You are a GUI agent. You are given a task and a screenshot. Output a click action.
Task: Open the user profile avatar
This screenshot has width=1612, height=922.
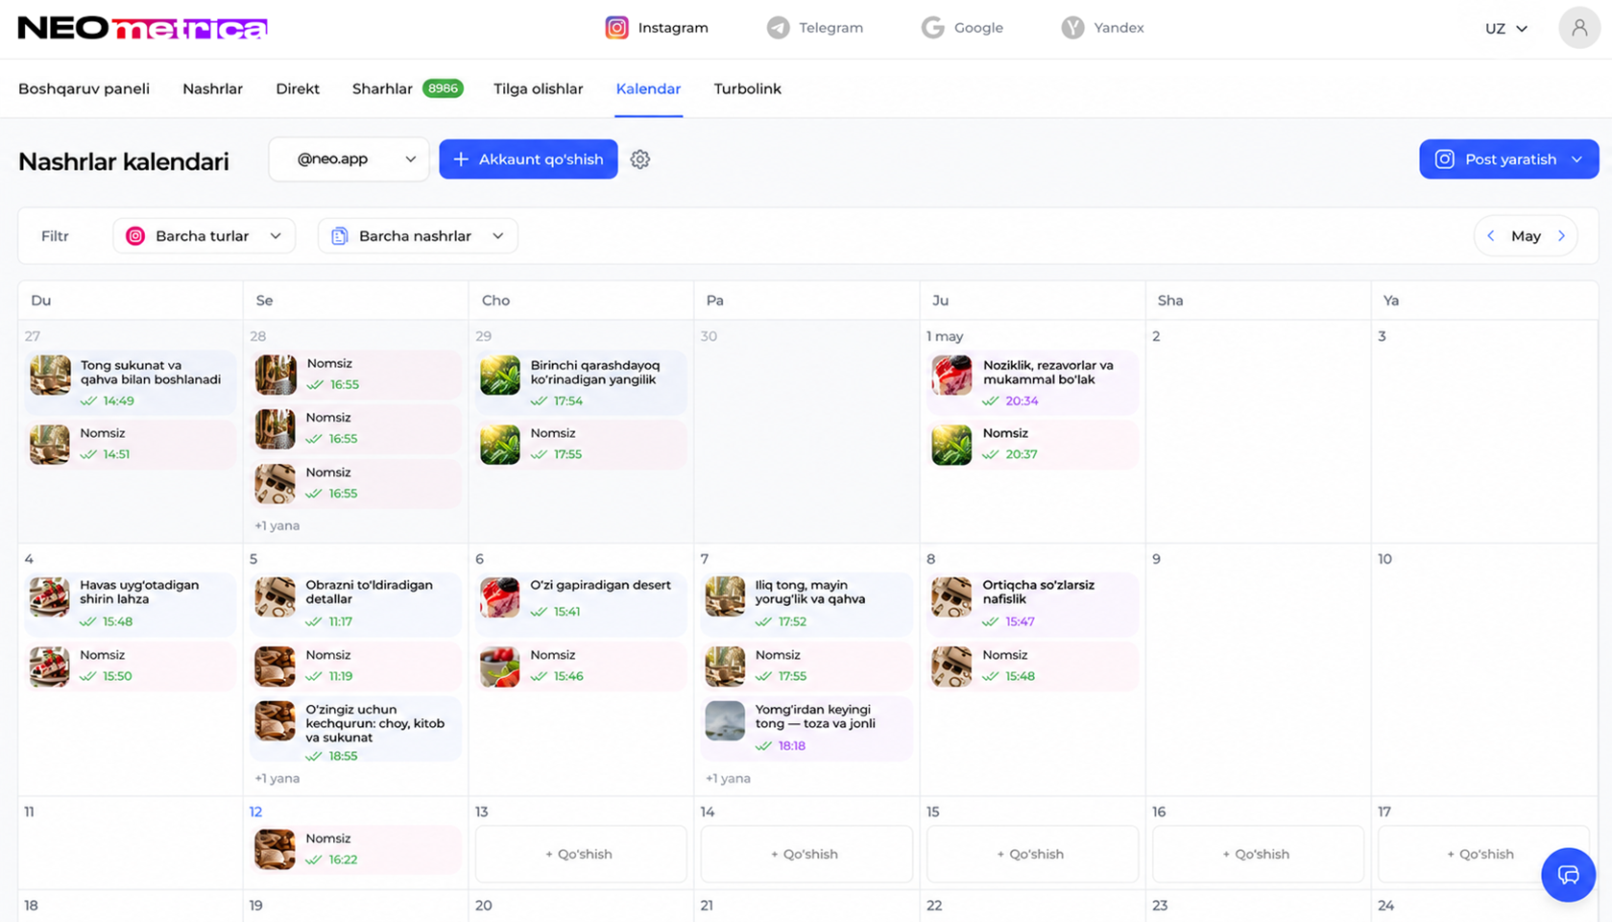(x=1578, y=28)
